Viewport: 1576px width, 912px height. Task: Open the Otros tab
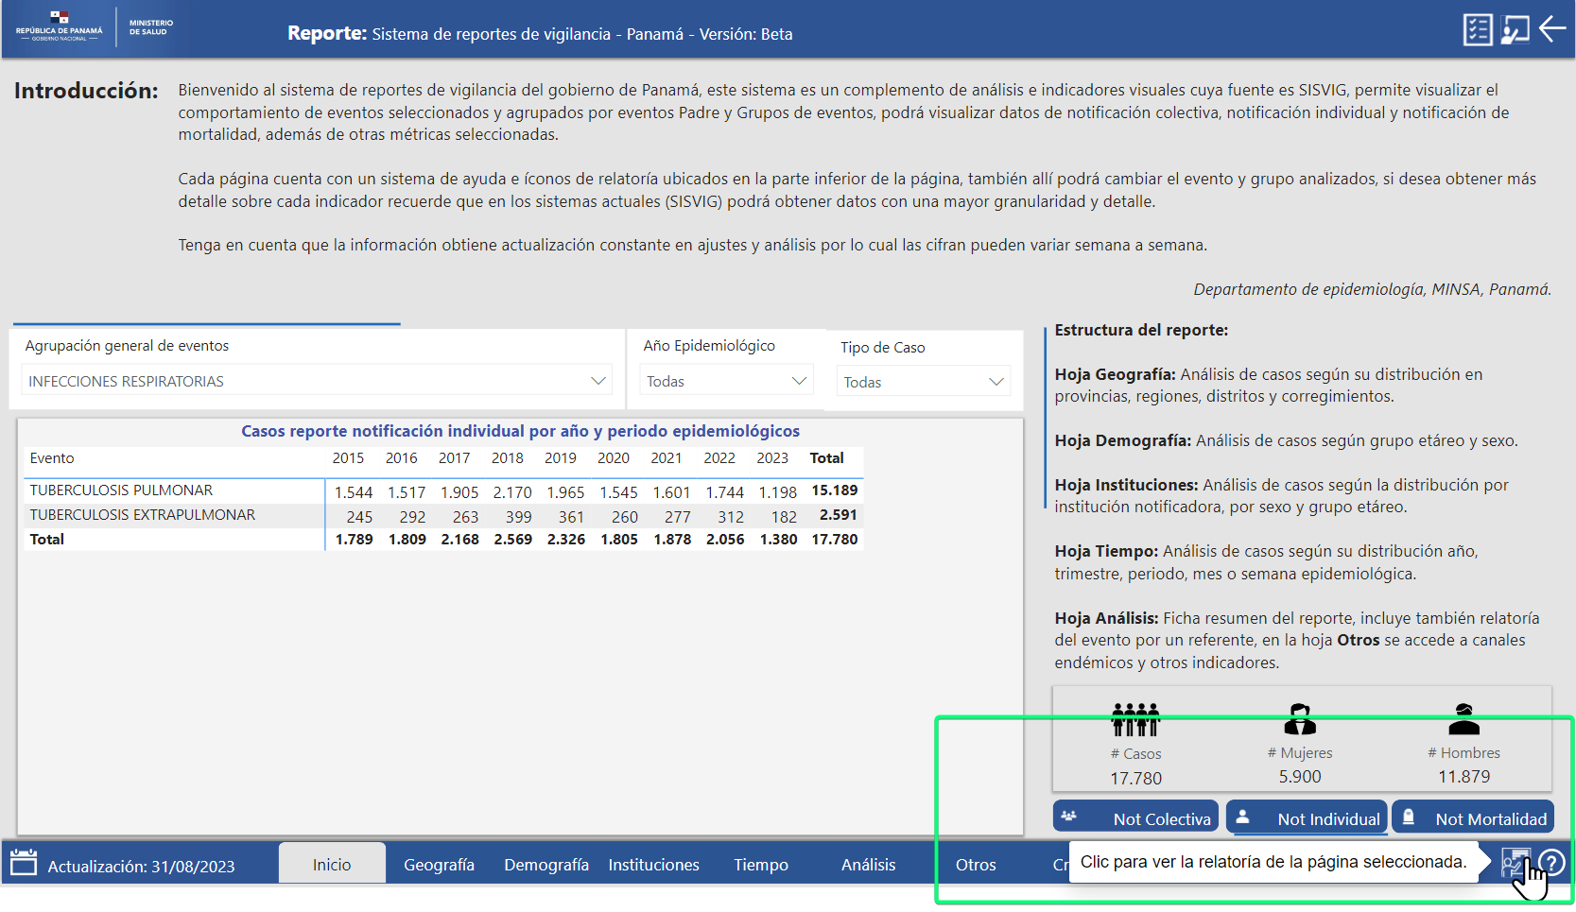pyautogui.click(x=976, y=864)
